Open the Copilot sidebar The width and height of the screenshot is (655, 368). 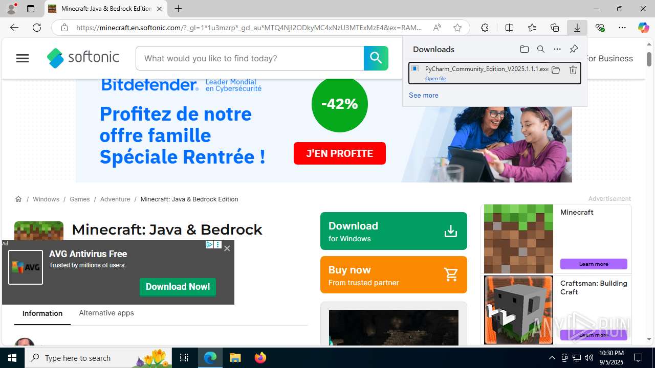point(643,28)
